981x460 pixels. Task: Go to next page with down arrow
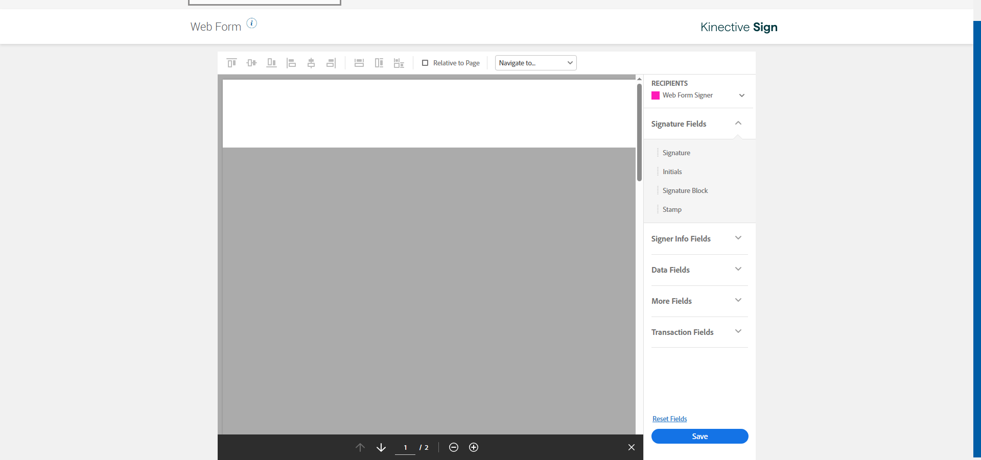pyautogui.click(x=381, y=447)
